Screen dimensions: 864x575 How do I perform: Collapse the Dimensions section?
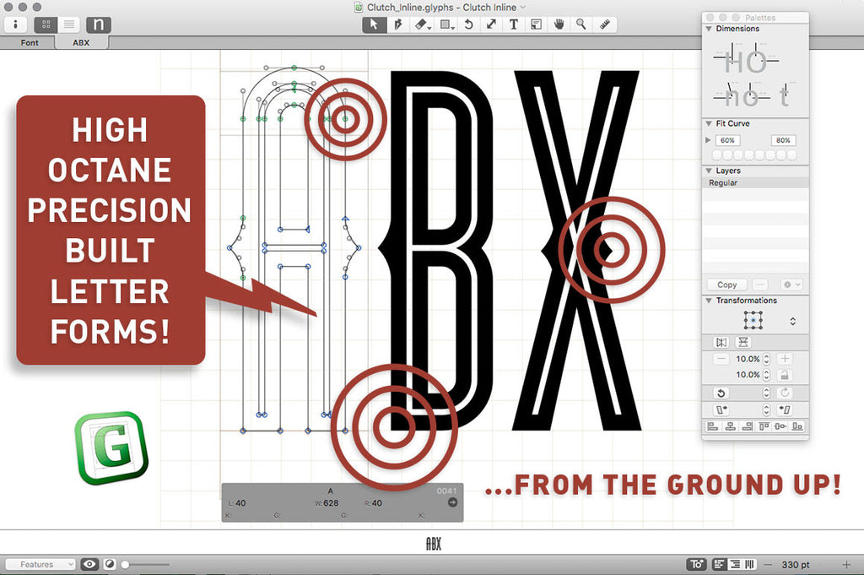[x=709, y=29]
